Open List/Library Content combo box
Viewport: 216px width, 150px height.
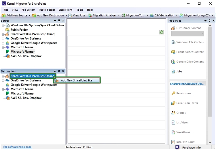pyautogui.click(x=187, y=34)
